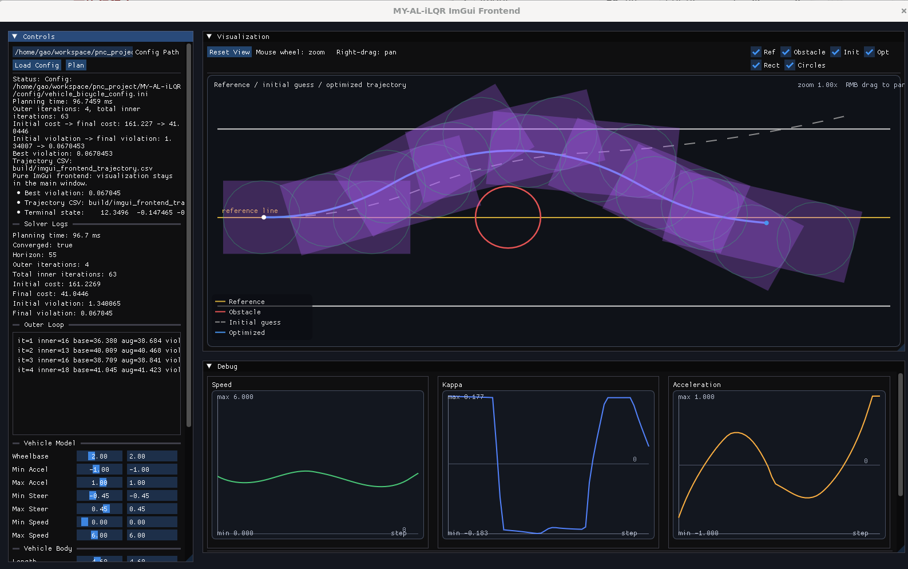Click the Vehicle Body section header

[x=48, y=548]
